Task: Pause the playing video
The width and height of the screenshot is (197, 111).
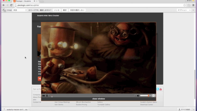Action: pyautogui.click(x=47, y=96)
